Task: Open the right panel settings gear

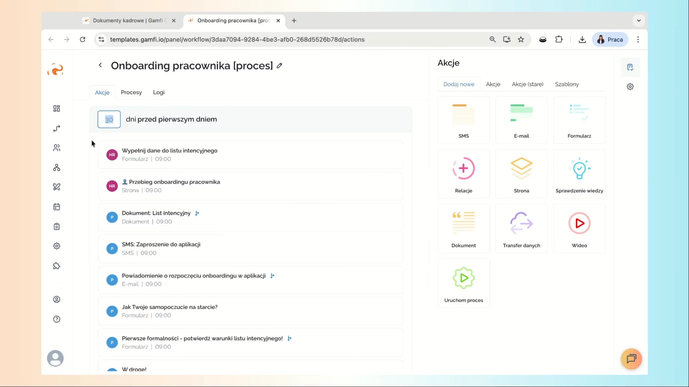Action: click(x=630, y=87)
